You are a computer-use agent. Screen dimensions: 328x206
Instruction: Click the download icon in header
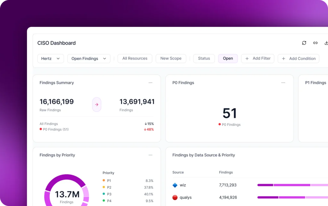326,43
